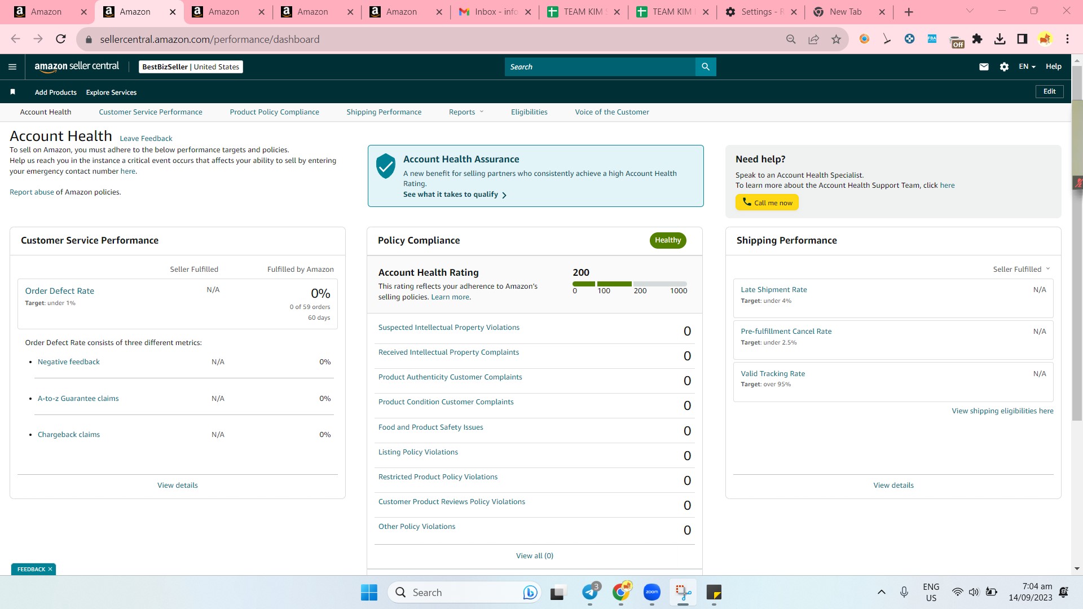Click the Windows Start button
Image resolution: width=1083 pixels, height=609 pixels.
[369, 592]
